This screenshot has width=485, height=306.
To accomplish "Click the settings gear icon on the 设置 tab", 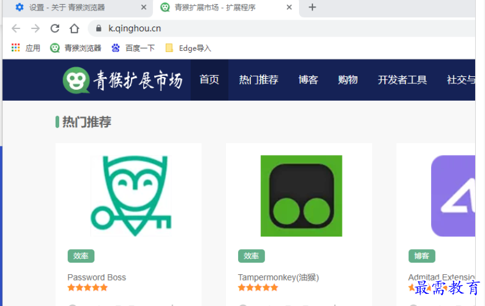I will pos(20,7).
